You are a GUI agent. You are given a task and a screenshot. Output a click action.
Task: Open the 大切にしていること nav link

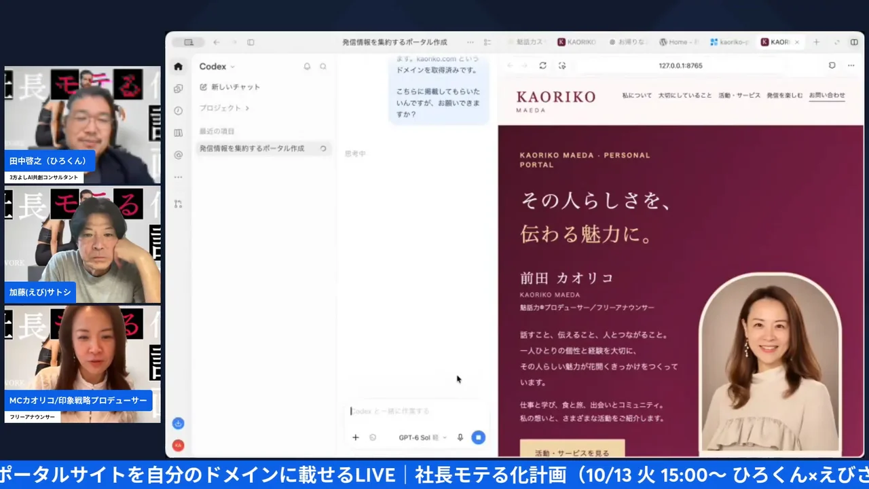click(x=685, y=96)
